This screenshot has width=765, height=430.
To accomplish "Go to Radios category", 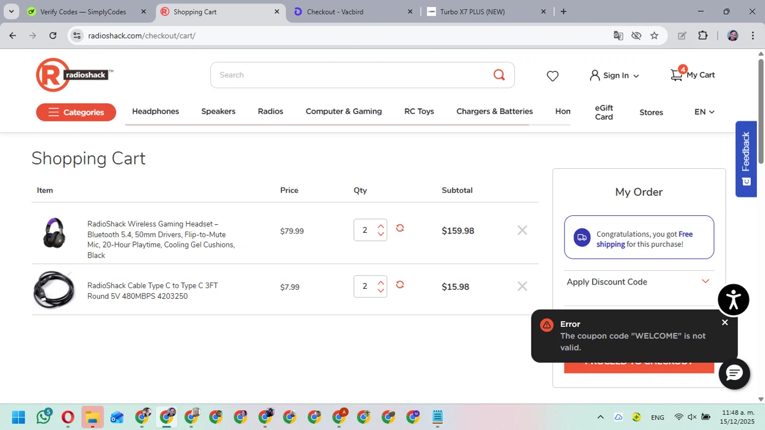I will [x=270, y=111].
